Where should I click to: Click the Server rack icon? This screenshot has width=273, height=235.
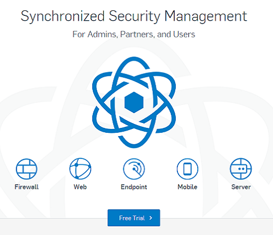tap(241, 169)
